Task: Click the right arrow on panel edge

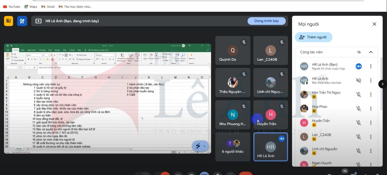Action: [382, 84]
